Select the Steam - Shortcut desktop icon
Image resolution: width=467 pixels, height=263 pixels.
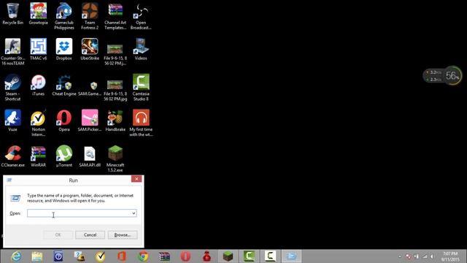pyautogui.click(x=12, y=88)
